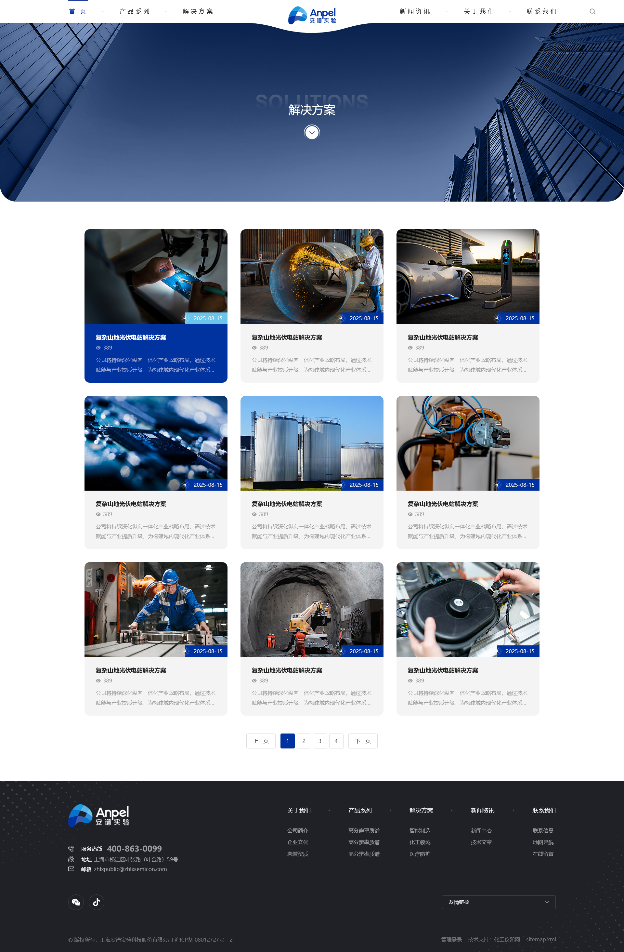Click the circular scroll-down arrow in banner
Image resolution: width=624 pixels, height=952 pixels.
point(312,132)
